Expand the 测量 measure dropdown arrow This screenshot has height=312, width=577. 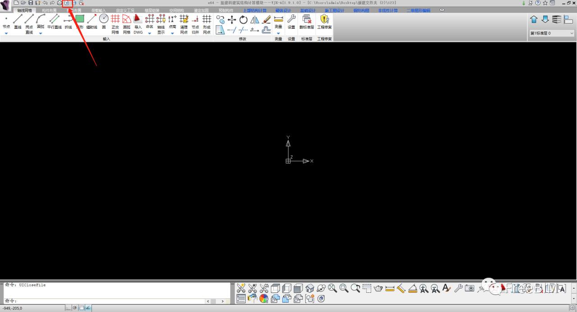[x=278, y=33]
